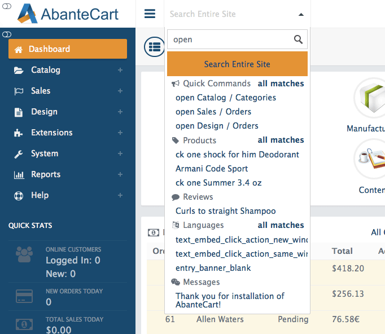Open Thank you for installation message
Viewport: 385px width, 334px height.
pyautogui.click(x=230, y=300)
